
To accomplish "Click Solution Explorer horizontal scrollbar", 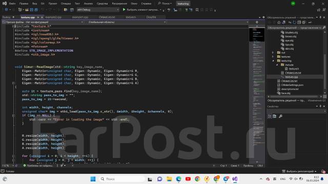I will [294, 97].
